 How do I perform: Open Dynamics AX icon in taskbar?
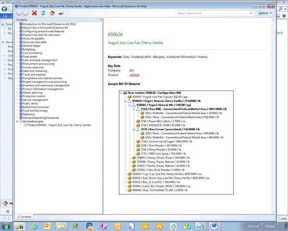pyautogui.click(x=20, y=226)
